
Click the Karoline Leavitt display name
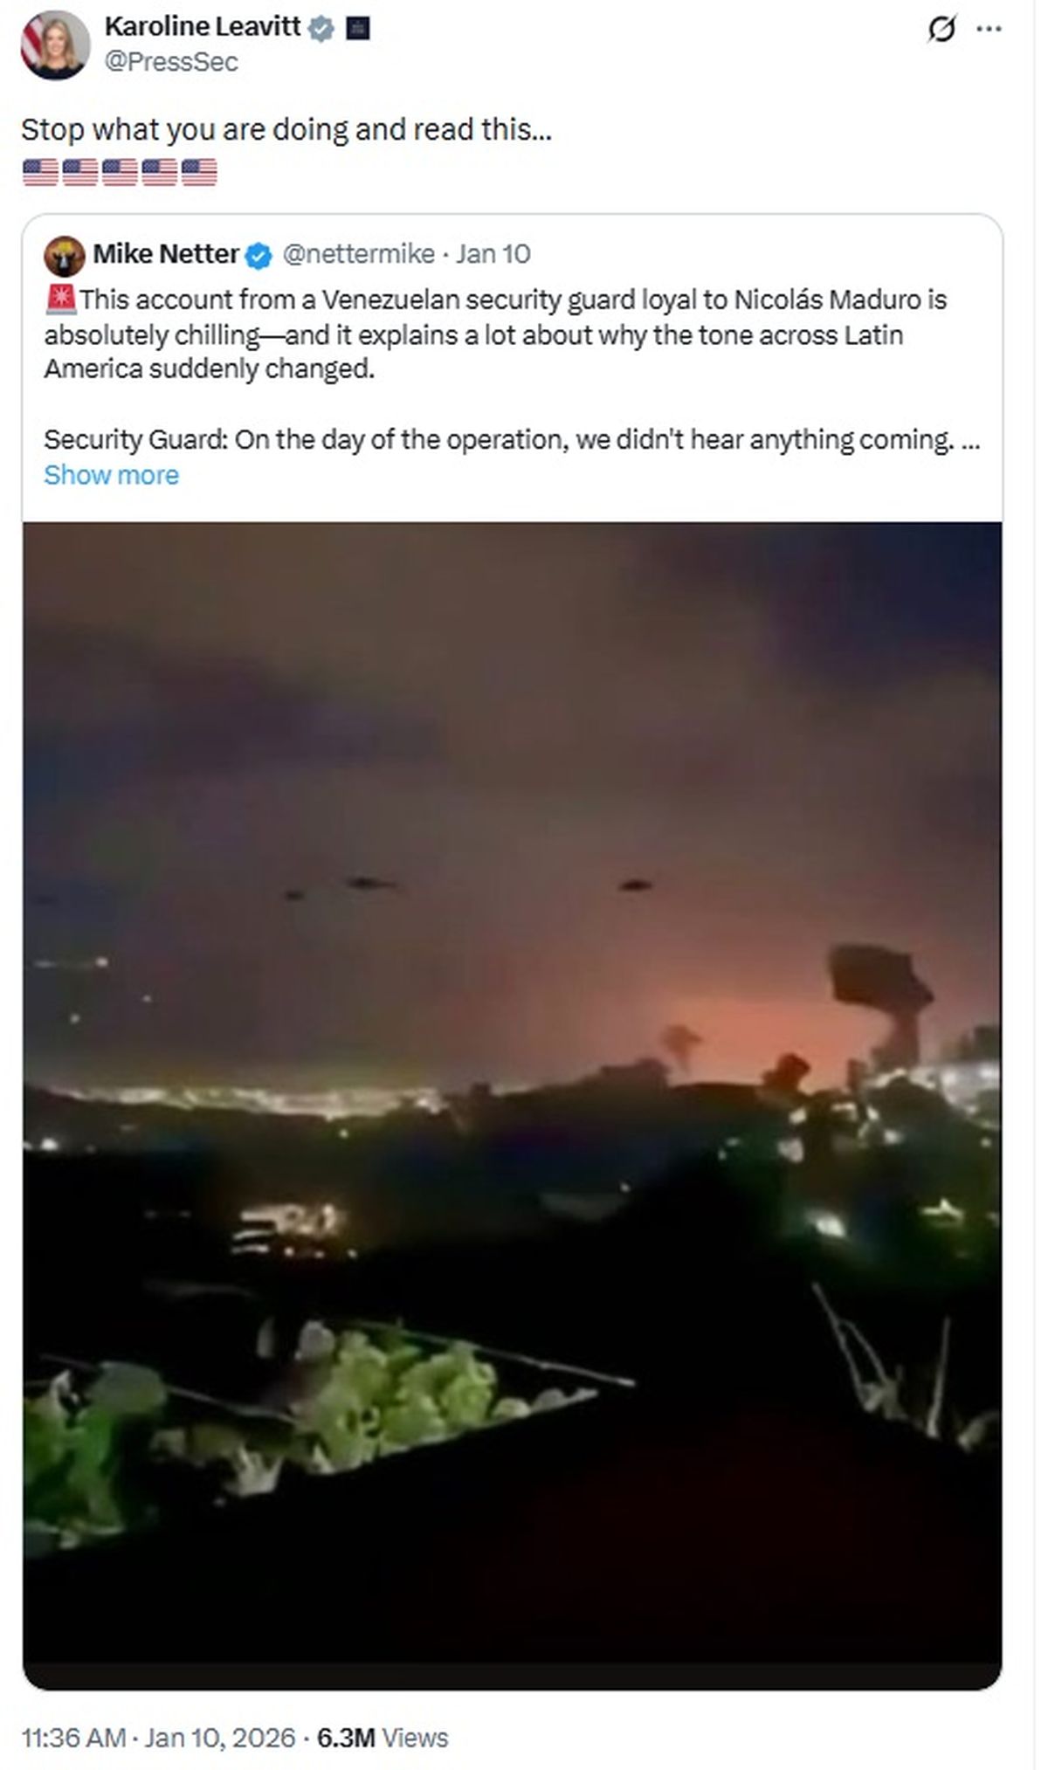point(203,27)
